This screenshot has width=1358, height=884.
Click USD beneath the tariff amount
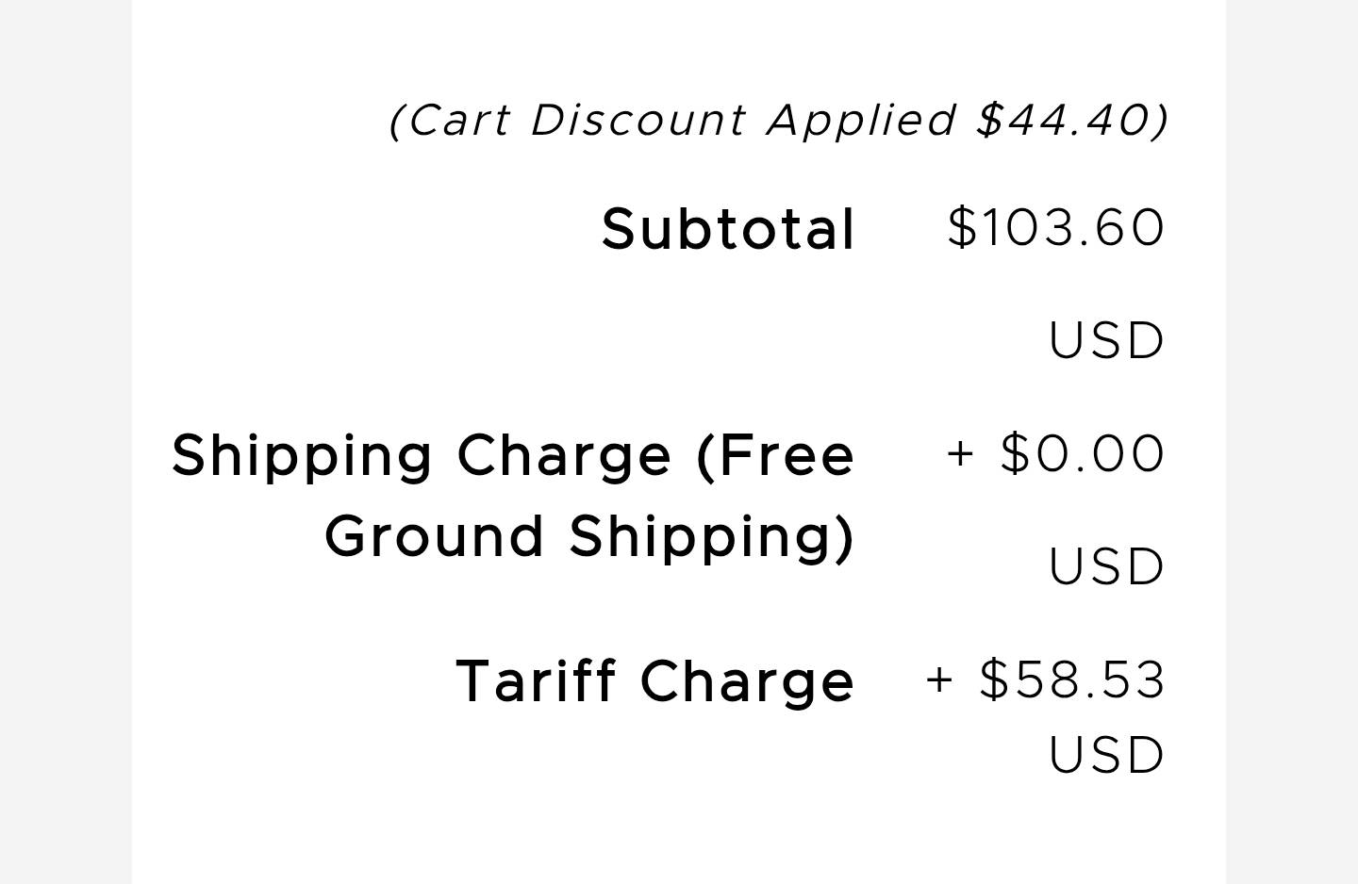click(1106, 756)
